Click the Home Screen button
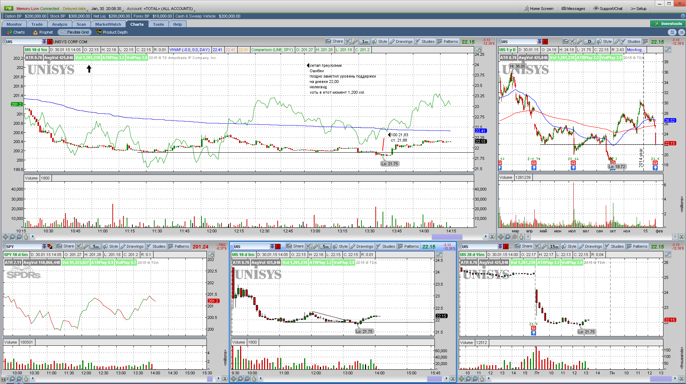686x384 pixels. [539, 9]
